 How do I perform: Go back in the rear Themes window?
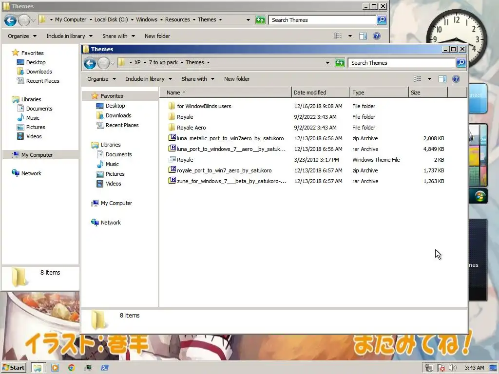pos(11,20)
